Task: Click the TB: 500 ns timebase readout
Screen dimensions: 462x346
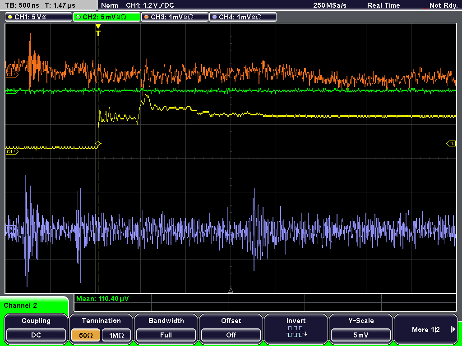Action: [x=22, y=5]
